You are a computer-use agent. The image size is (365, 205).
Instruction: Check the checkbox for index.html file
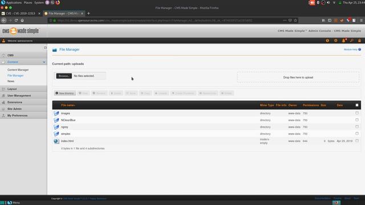[x=357, y=141]
